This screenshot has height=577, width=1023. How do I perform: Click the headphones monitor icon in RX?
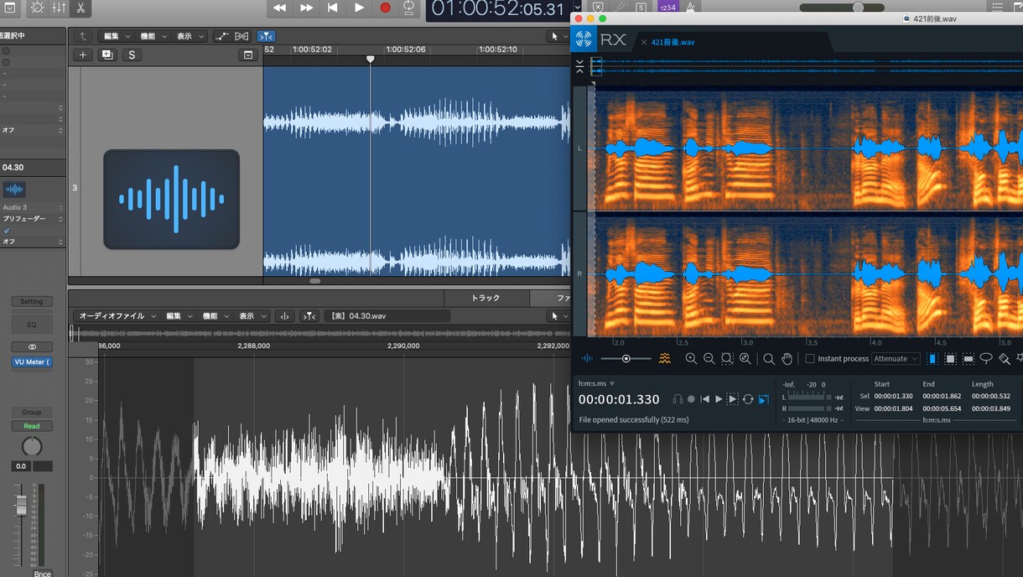point(678,399)
